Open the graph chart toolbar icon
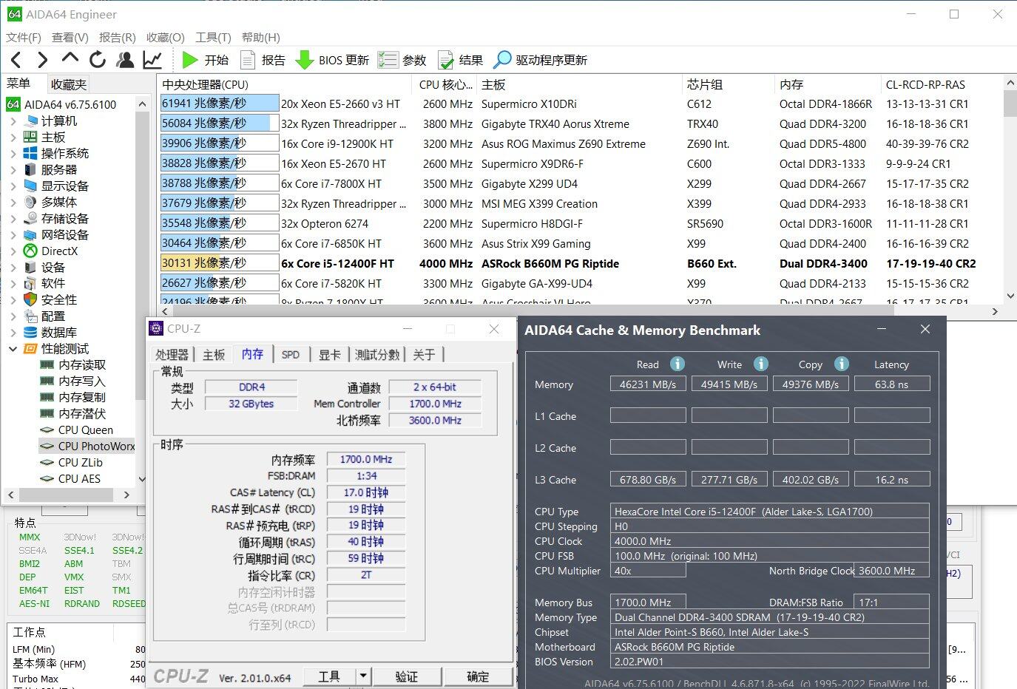Screen dimensions: 1017x689 tap(152, 60)
